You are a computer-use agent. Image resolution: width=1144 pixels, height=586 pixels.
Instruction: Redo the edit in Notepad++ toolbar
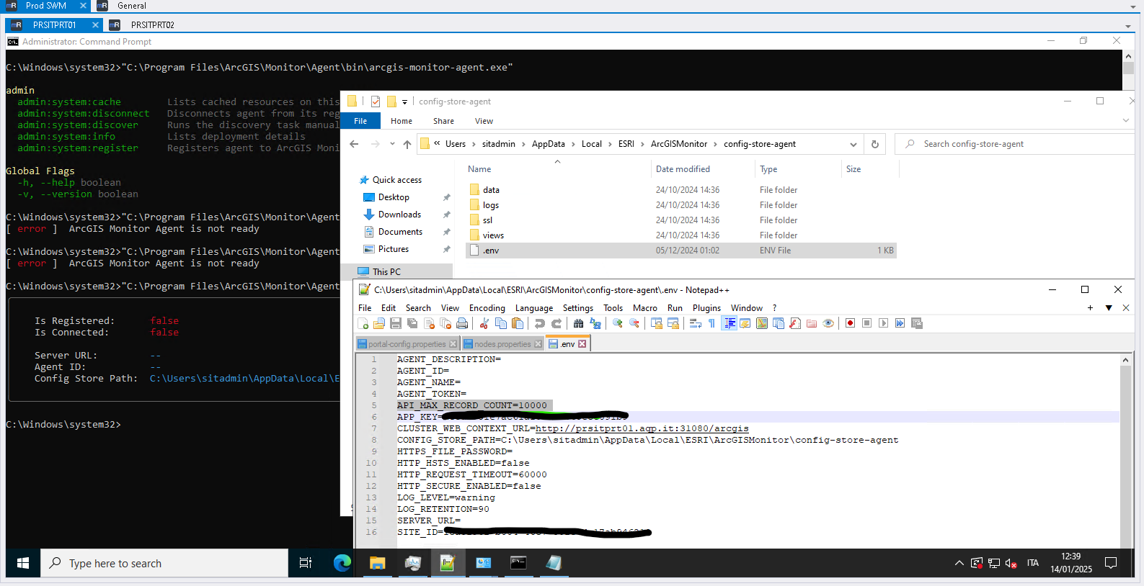pyautogui.click(x=557, y=324)
